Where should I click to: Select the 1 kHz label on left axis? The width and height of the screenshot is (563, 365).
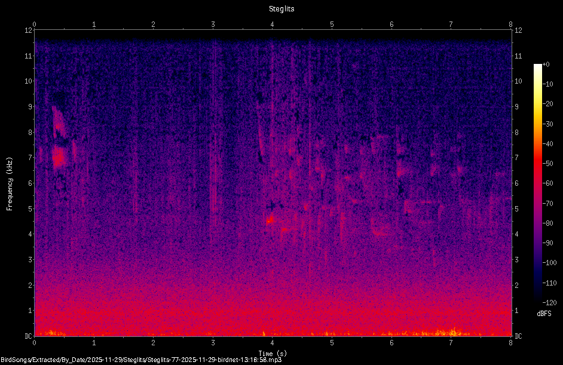tap(30, 311)
